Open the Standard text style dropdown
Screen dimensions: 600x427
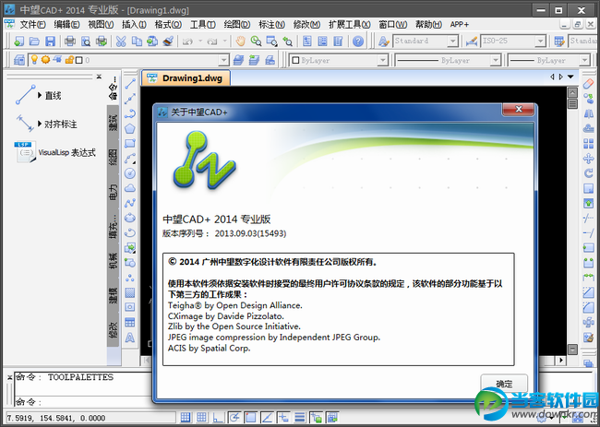click(x=452, y=41)
